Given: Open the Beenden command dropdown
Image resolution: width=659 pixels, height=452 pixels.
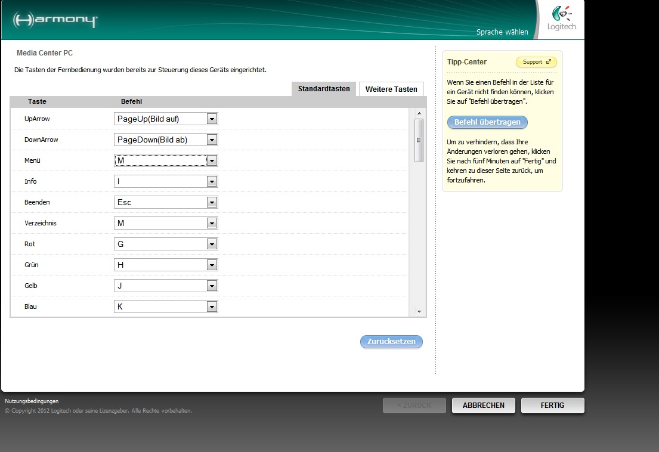Looking at the screenshot, I should [x=166, y=203].
